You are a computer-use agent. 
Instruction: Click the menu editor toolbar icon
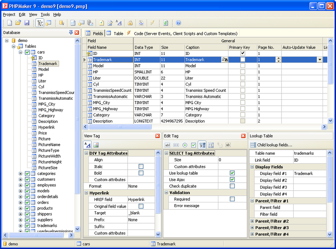coord(141,23)
